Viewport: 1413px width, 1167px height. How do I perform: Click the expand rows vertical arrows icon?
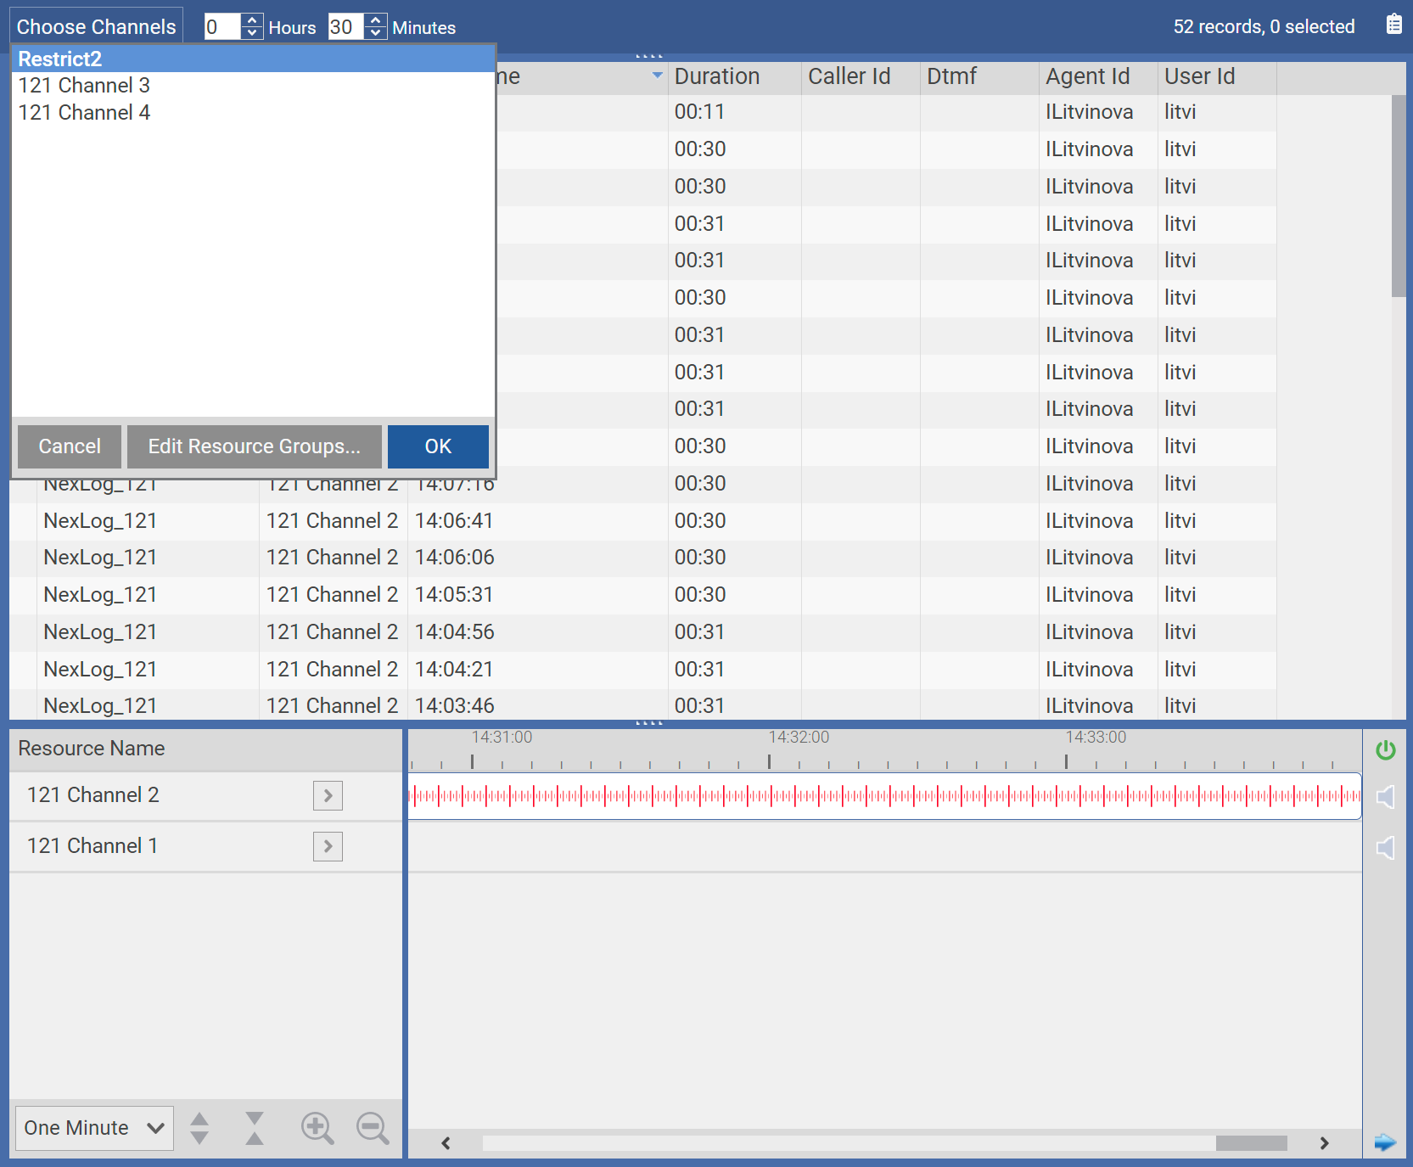click(199, 1128)
